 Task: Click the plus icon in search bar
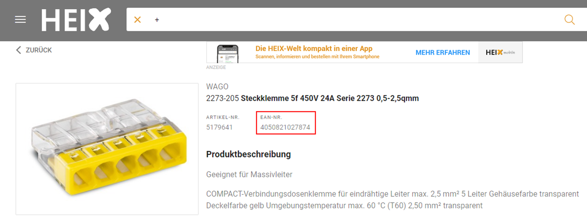click(x=157, y=20)
